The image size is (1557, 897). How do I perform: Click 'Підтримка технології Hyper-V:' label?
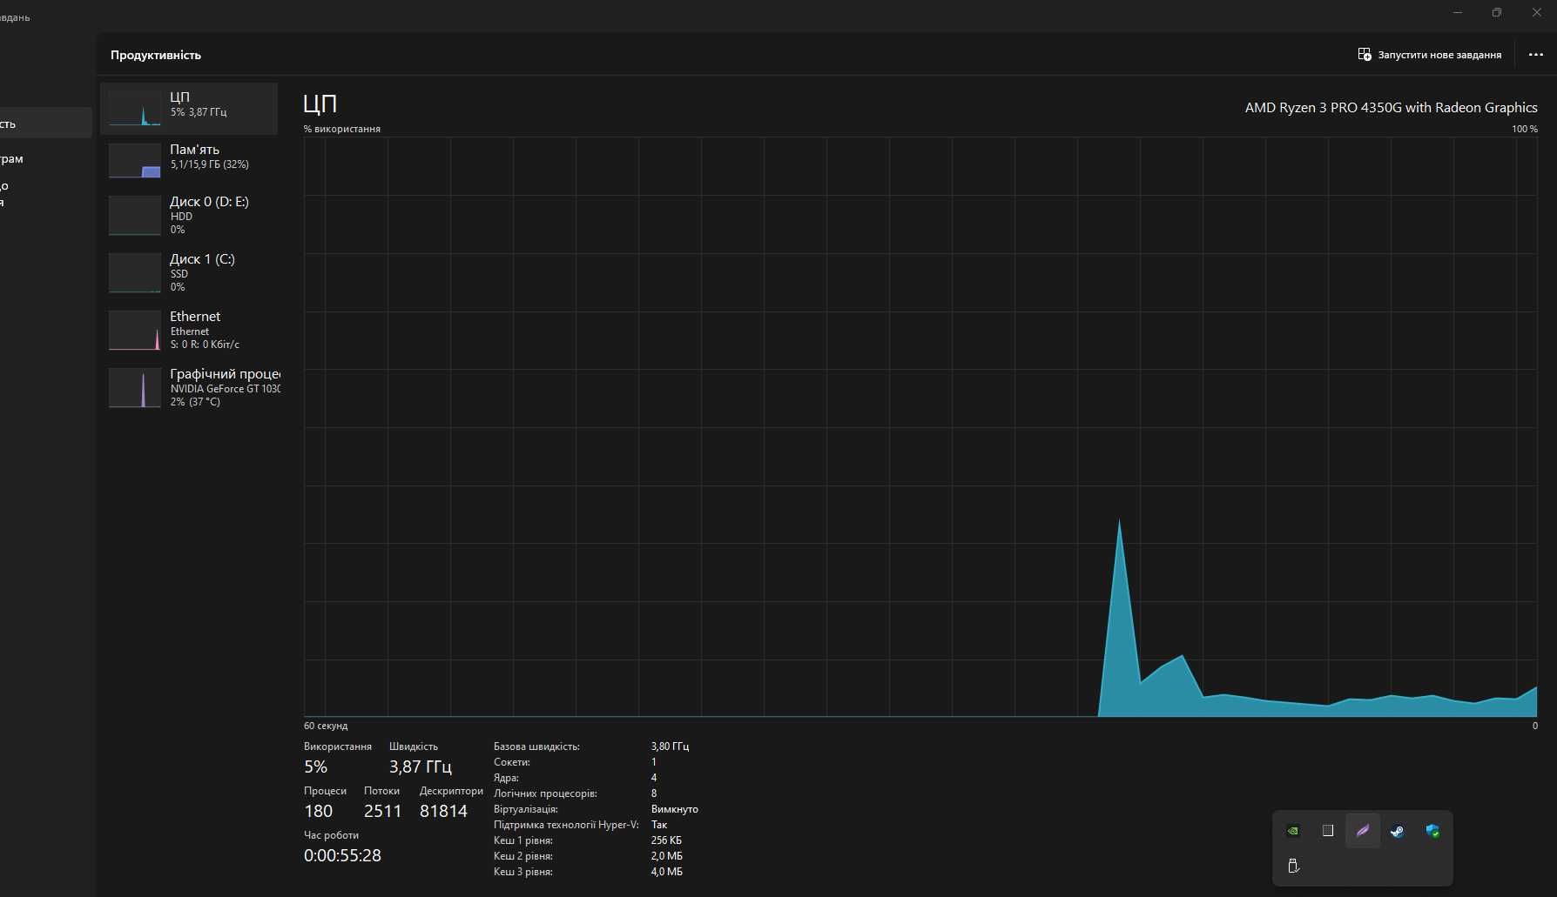point(566,825)
